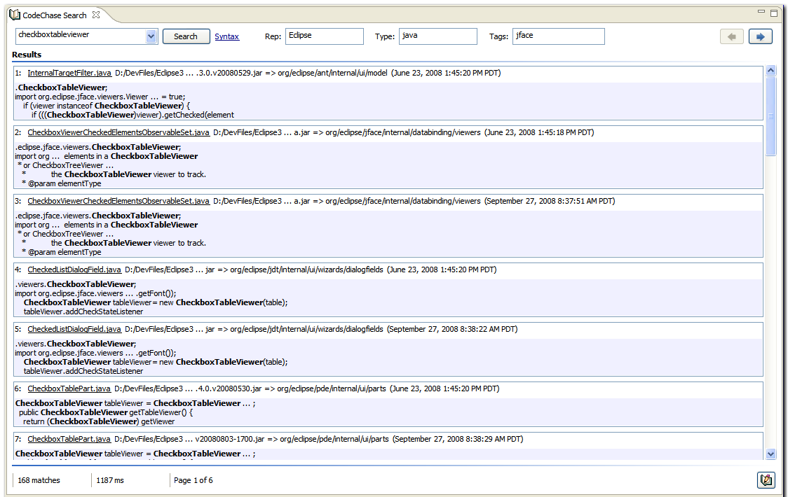This screenshot has height=497, width=788.
Task: Click the 'Type:' label
Action: 384,36
